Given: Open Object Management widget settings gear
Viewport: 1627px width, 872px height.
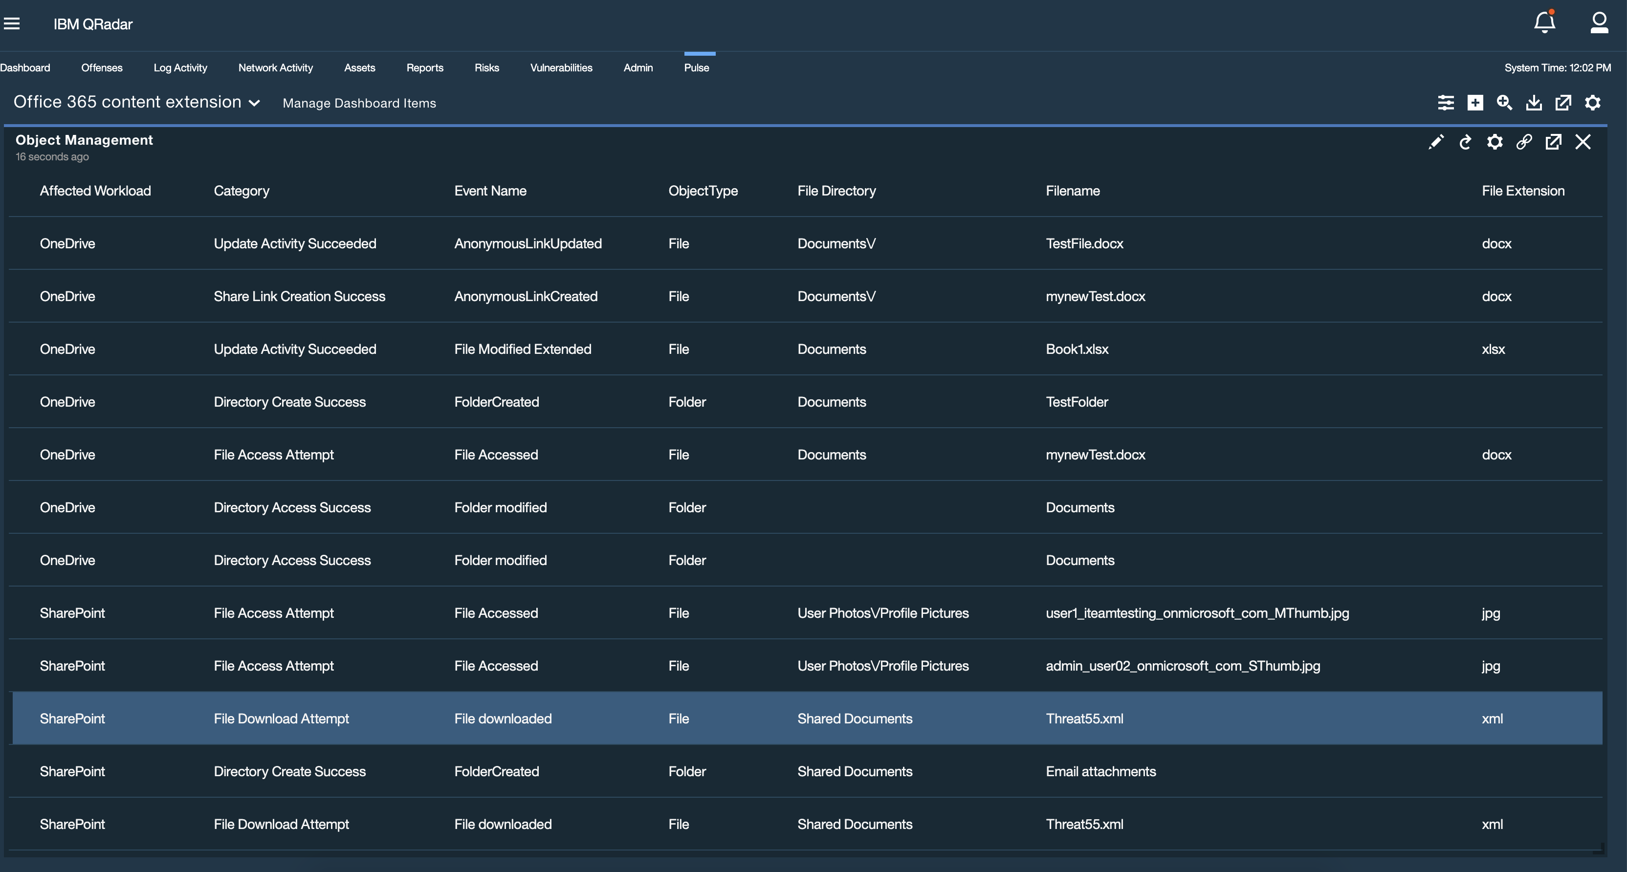Looking at the screenshot, I should [x=1495, y=142].
